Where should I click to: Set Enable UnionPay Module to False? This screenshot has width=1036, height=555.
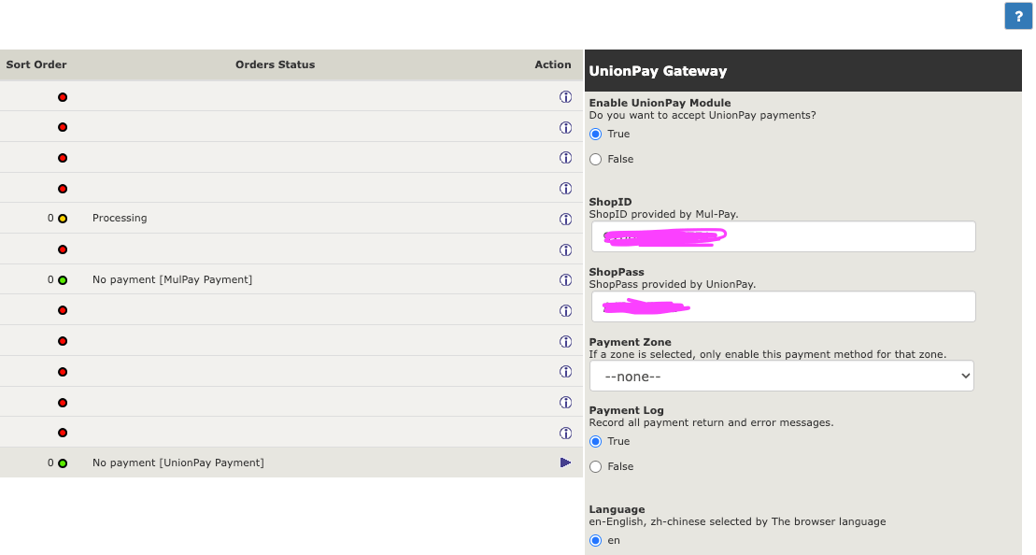[596, 159]
